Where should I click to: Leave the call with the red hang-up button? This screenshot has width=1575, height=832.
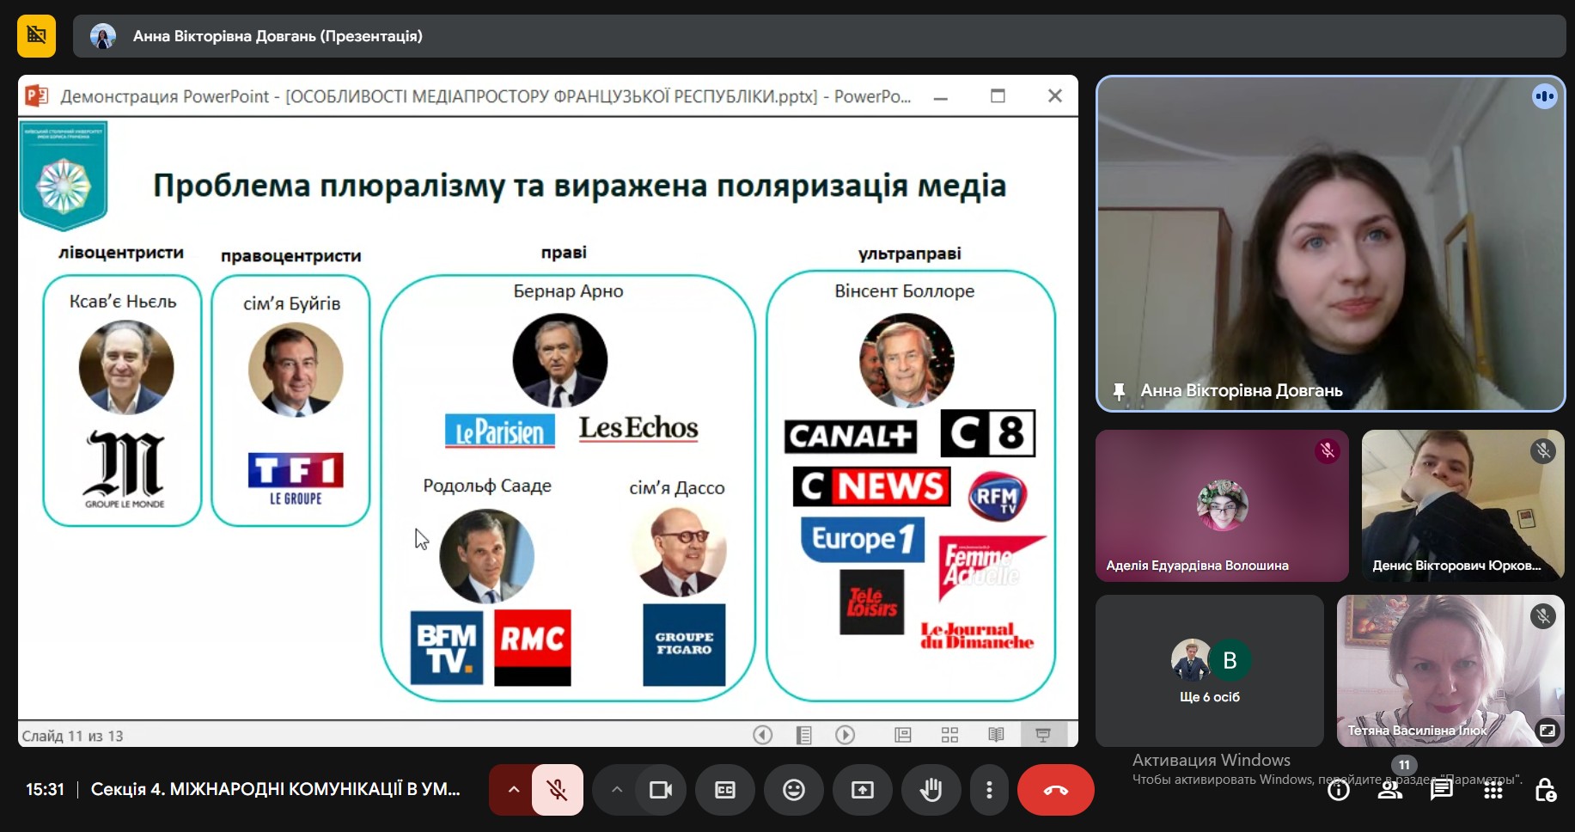pyautogui.click(x=1055, y=790)
